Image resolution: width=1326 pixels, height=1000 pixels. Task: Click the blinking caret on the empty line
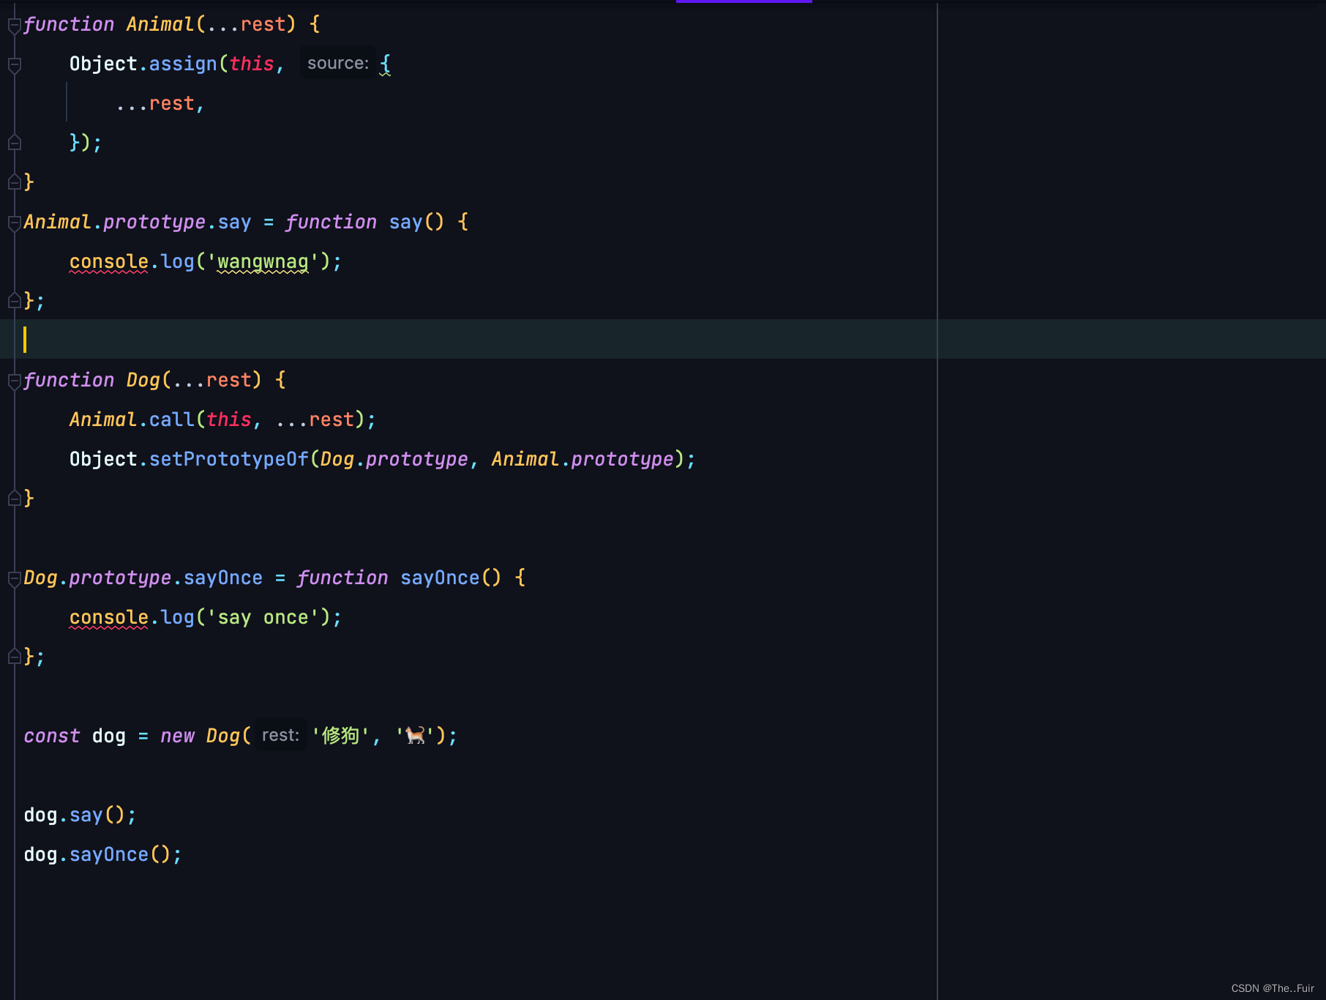point(26,339)
